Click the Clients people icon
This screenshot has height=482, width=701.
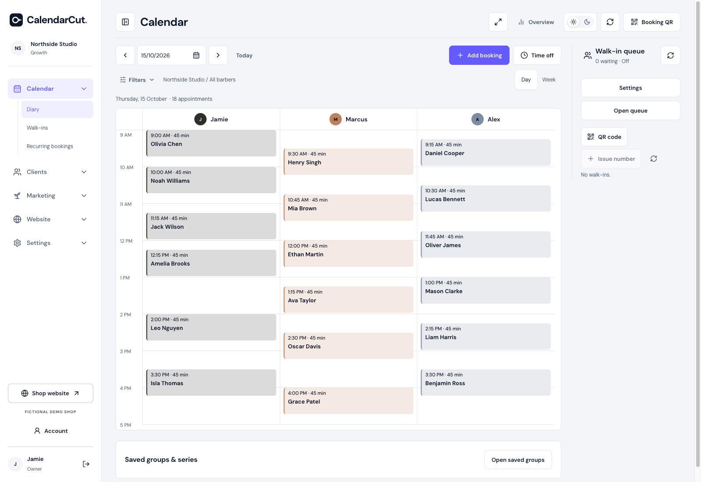(18, 172)
